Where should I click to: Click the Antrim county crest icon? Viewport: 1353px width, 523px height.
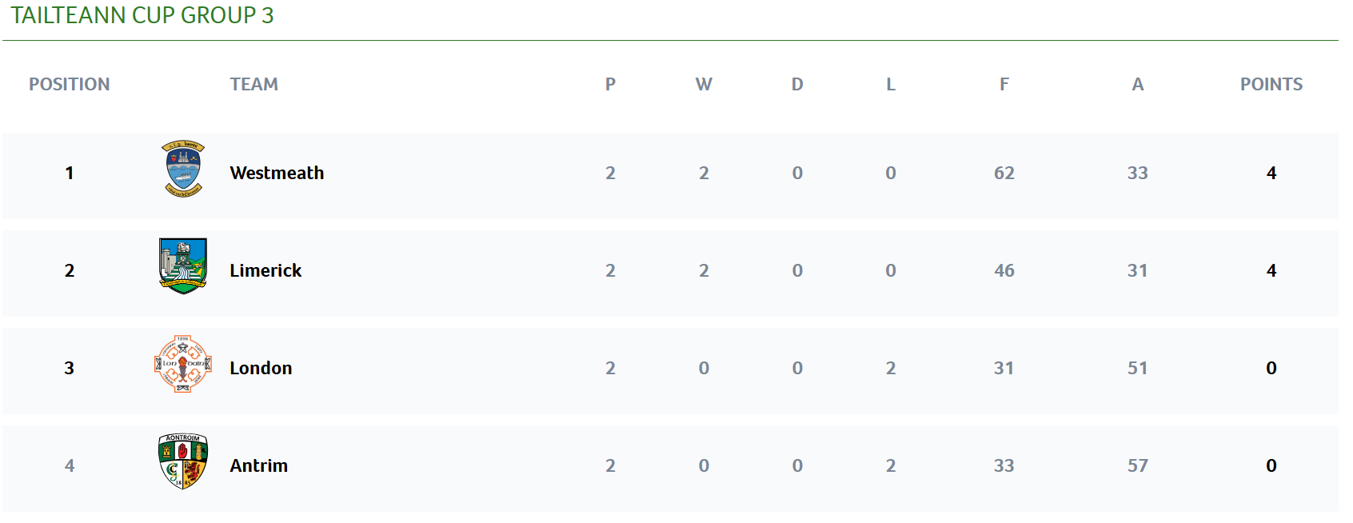[183, 461]
